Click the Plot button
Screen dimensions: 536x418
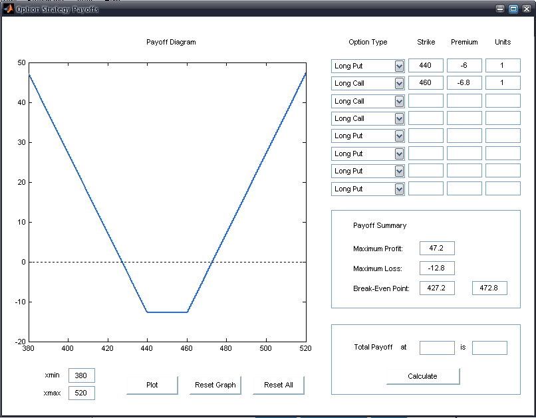click(x=152, y=385)
